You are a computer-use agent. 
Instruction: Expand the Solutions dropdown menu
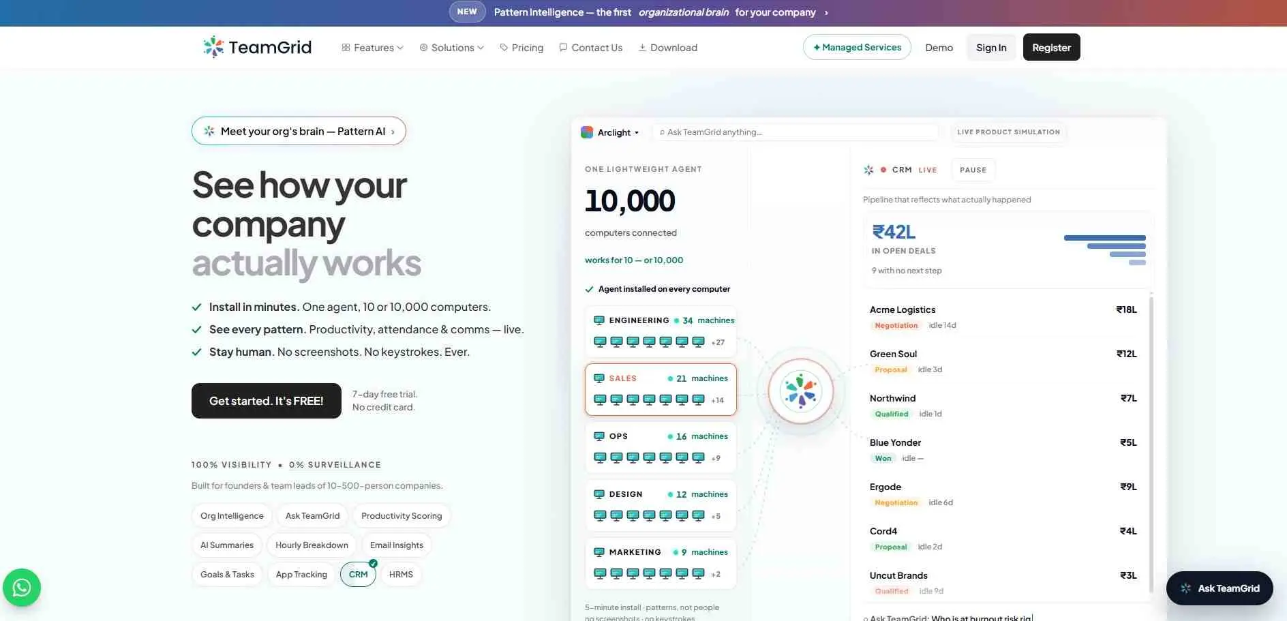click(x=452, y=48)
